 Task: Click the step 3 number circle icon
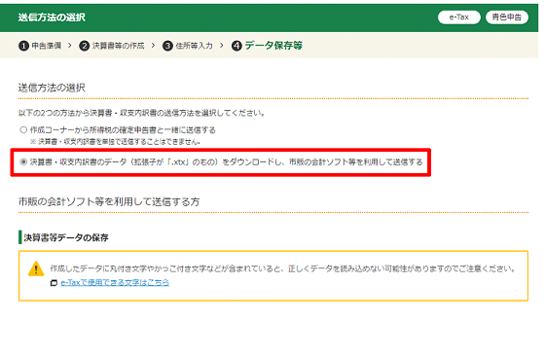167,46
